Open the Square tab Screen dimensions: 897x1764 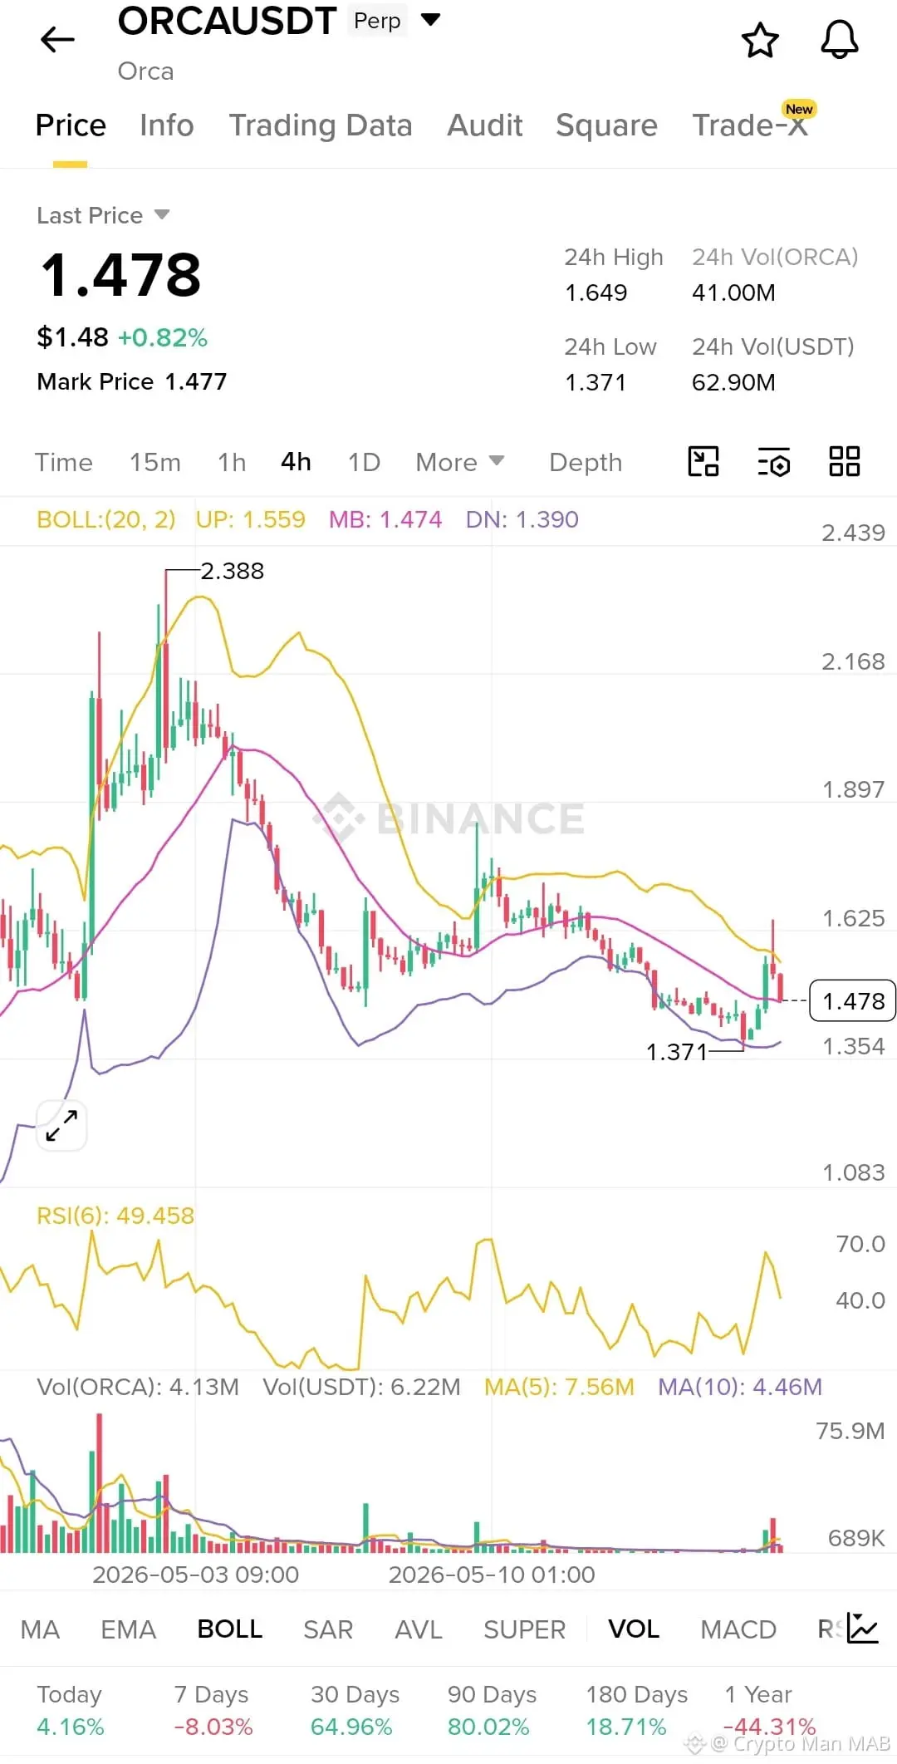(606, 125)
